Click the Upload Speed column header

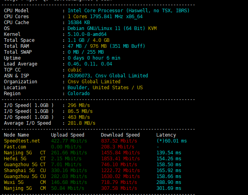[67, 135]
